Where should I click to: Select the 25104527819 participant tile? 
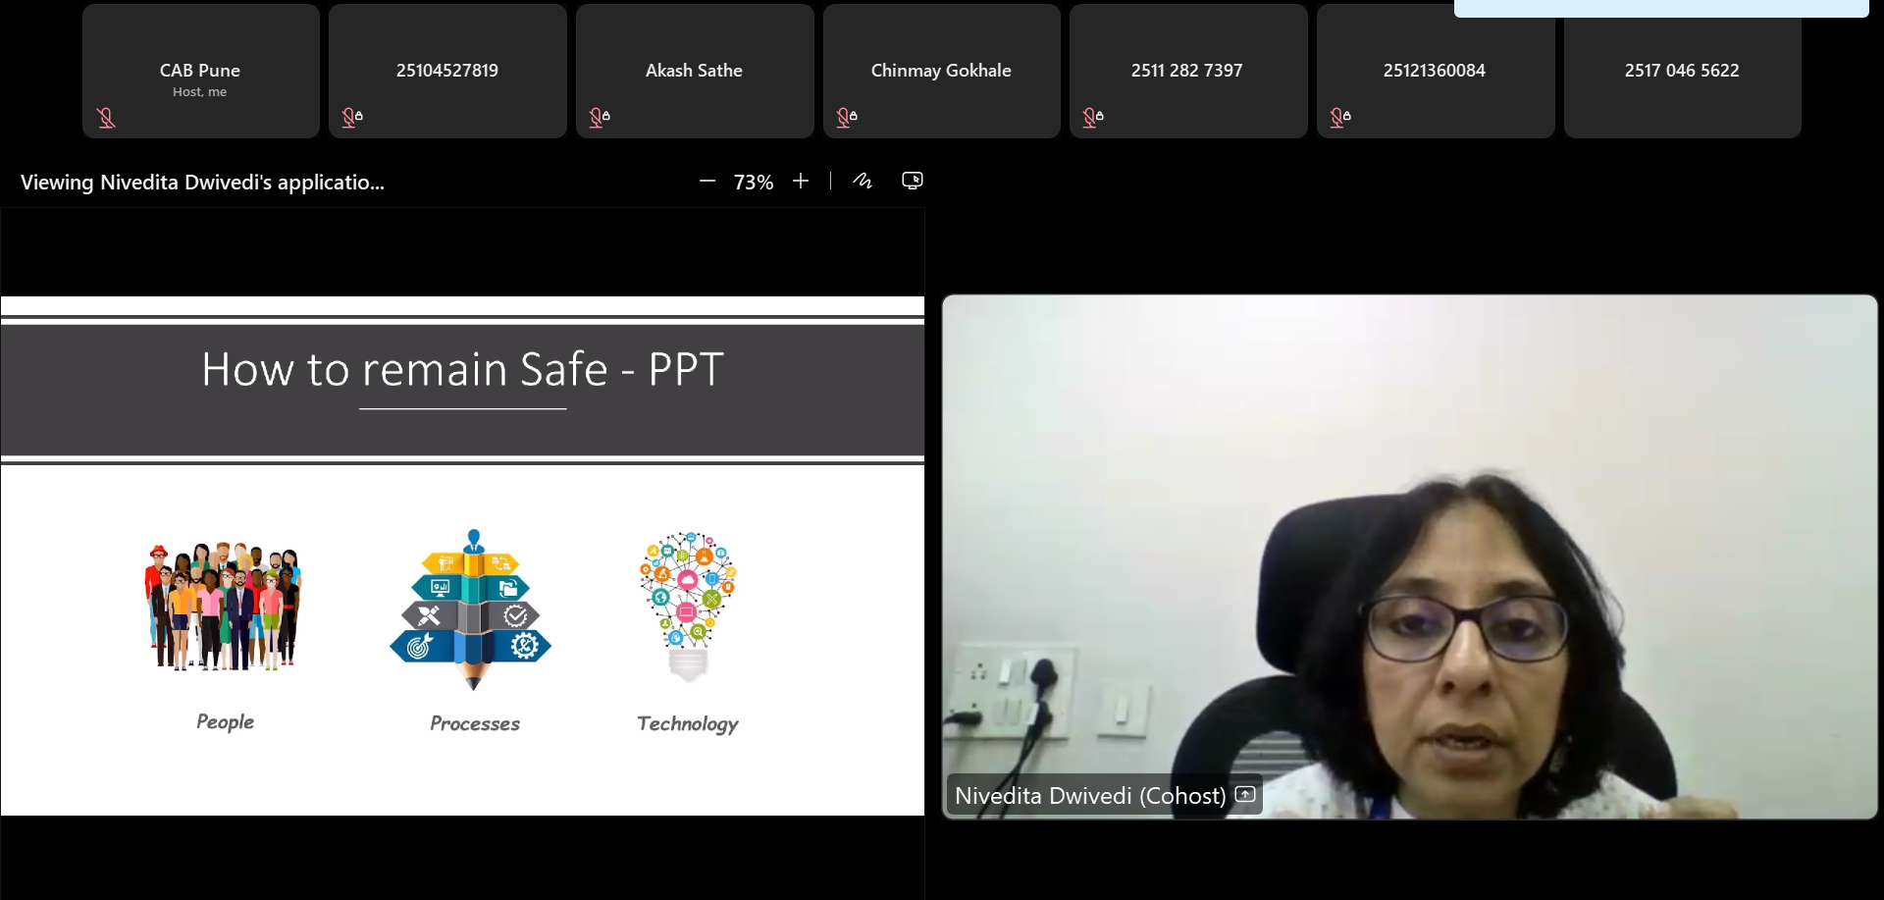pos(447,71)
